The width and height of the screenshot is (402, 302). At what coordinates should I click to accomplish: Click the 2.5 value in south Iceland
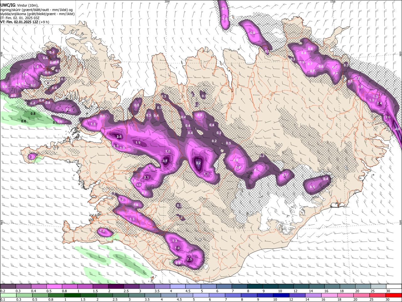point(189,259)
